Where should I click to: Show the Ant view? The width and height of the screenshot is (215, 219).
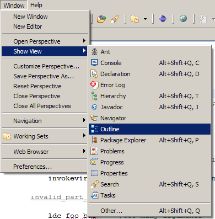click(x=150, y=52)
